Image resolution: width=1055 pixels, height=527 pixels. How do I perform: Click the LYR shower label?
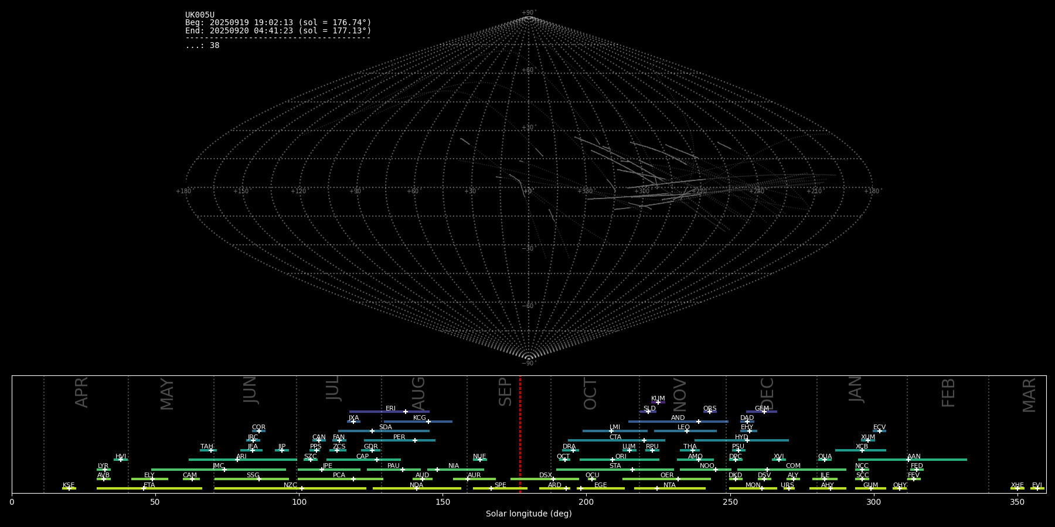103,466
